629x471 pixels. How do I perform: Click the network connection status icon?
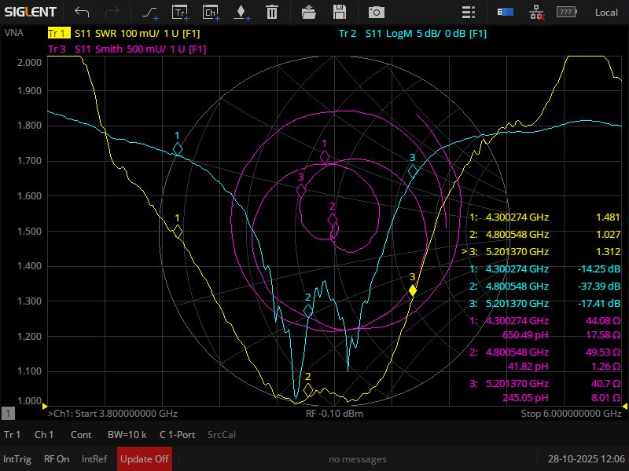(536, 12)
